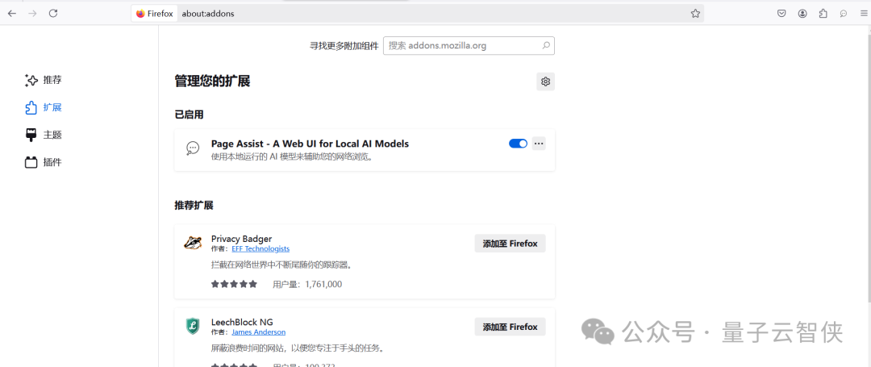Add LeechBlock NG to Firefox

coord(510,327)
